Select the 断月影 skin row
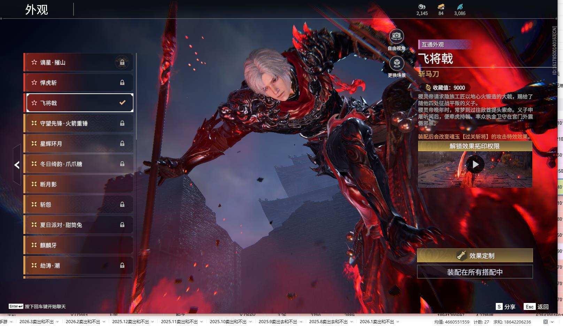Image resolution: width=563 pixels, height=327 pixels. (x=78, y=184)
